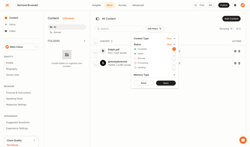Screen dimensions: 250x147
Task: Open the Synced content feed
Action: (x=57, y=33)
